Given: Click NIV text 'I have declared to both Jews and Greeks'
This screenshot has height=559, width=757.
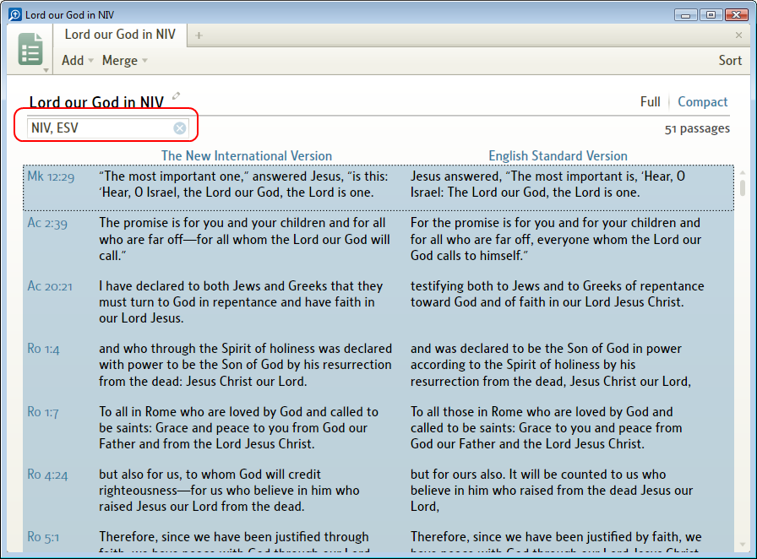Looking at the screenshot, I should [x=241, y=301].
